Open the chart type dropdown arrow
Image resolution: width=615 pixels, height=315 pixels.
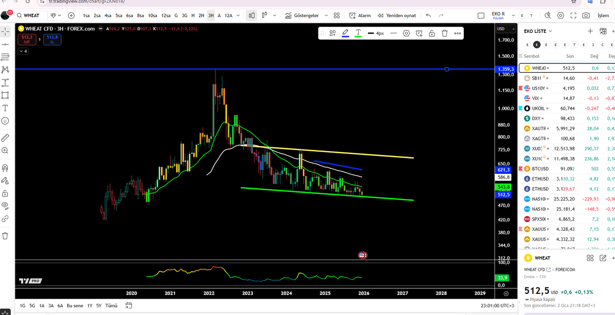click(x=274, y=16)
